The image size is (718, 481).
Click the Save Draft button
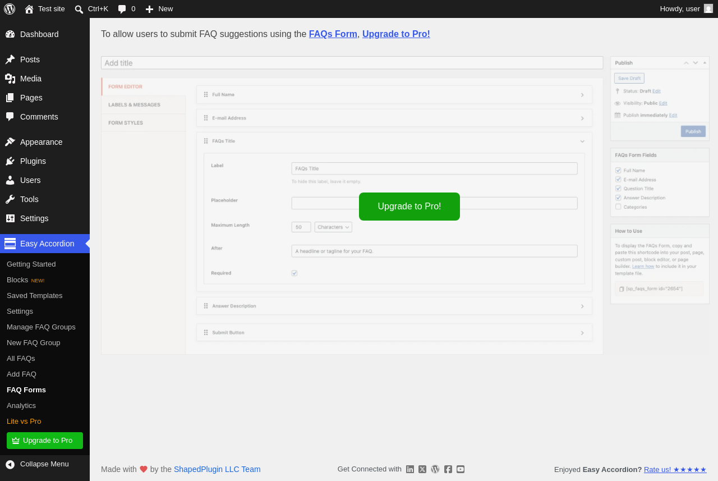[x=629, y=79]
